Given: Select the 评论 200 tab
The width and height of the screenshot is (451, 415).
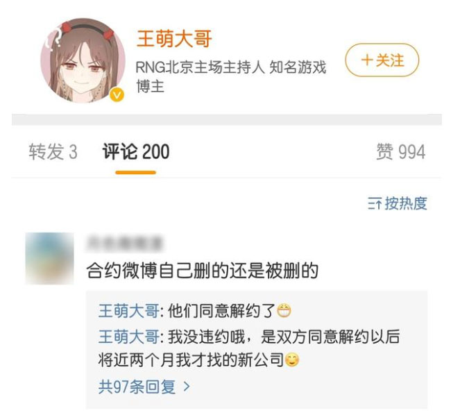Looking at the screenshot, I should pos(136,152).
